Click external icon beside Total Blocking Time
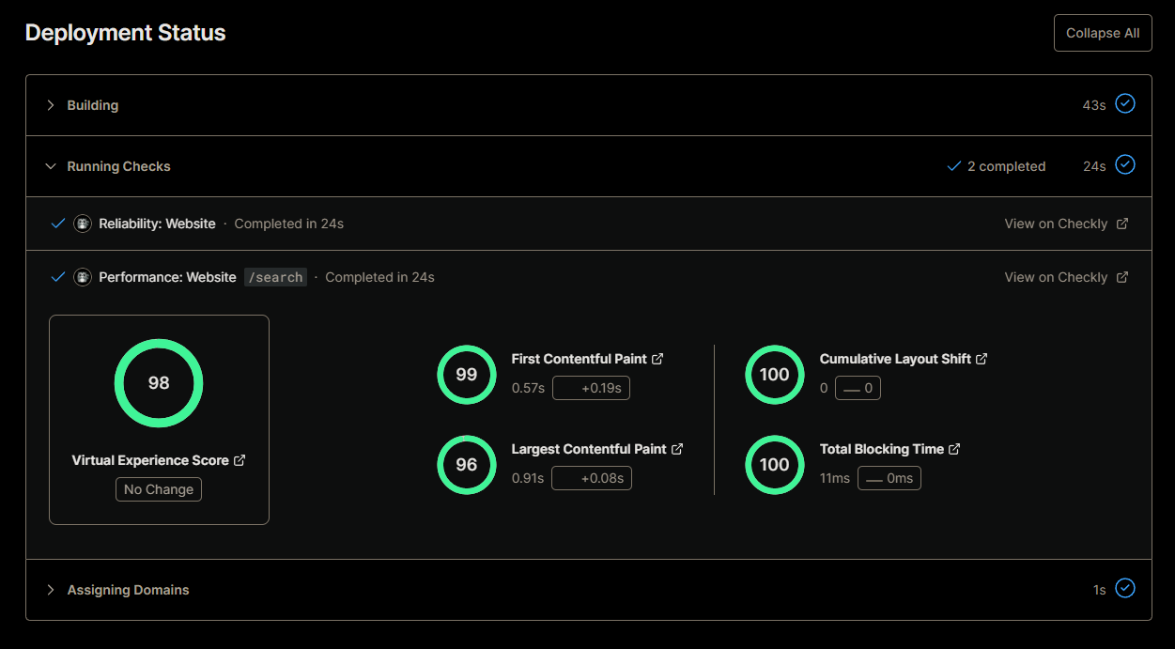The height and width of the screenshot is (649, 1175). click(955, 449)
